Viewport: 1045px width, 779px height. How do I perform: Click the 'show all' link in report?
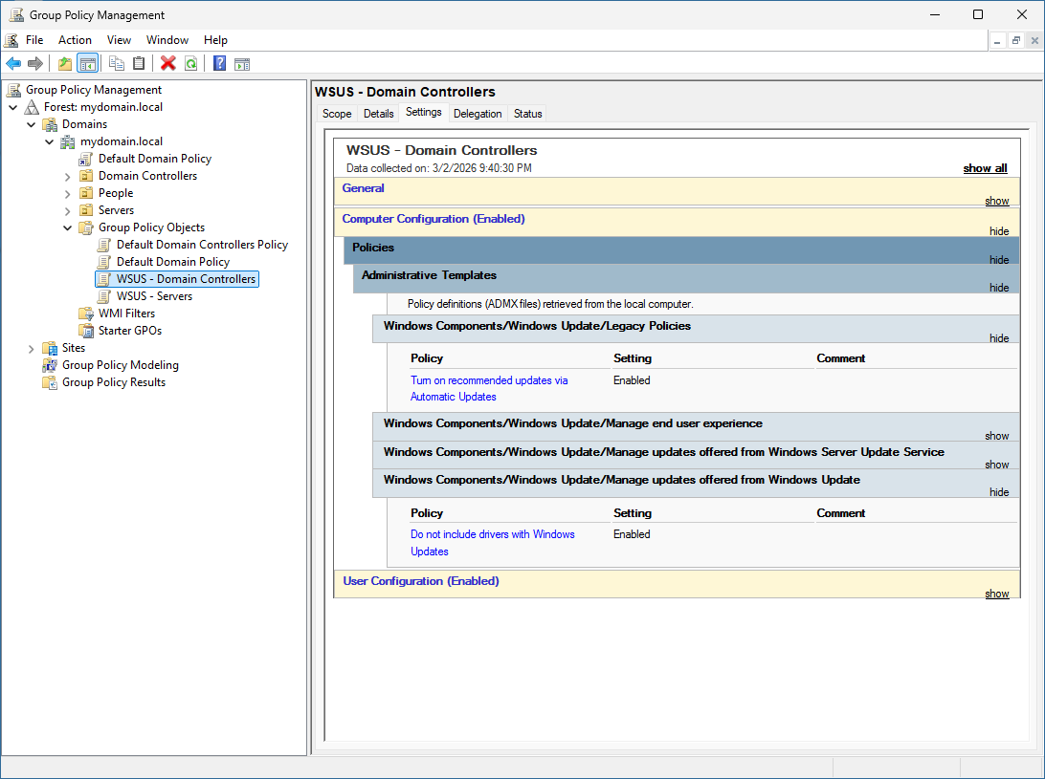985,168
